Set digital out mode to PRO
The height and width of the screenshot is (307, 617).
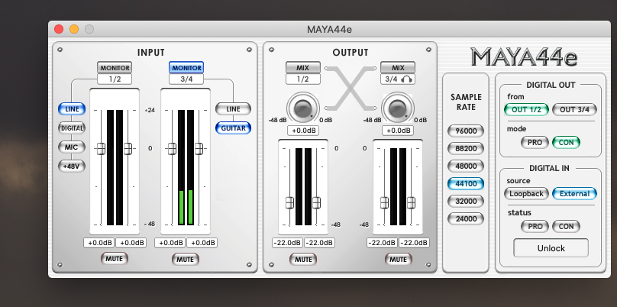(535, 143)
